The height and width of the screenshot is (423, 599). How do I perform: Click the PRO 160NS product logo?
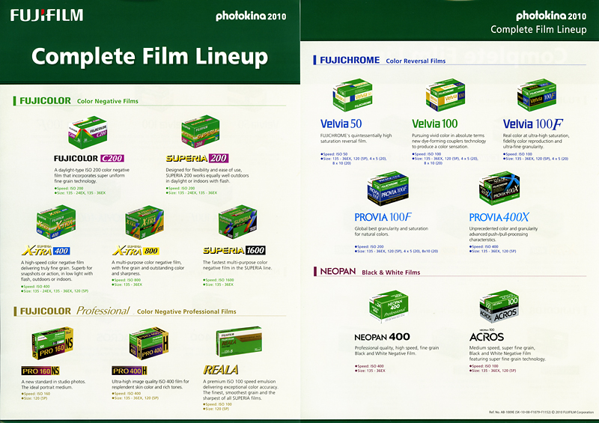click(x=40, y=371)
